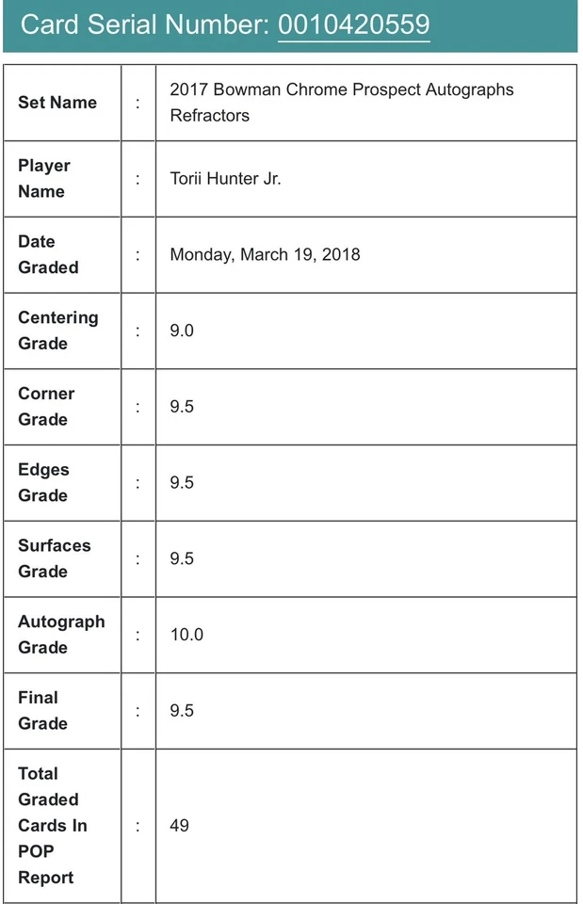Click the 2017 Bowman Chrome Prospect Autographs text

click(x=341, y=90)
